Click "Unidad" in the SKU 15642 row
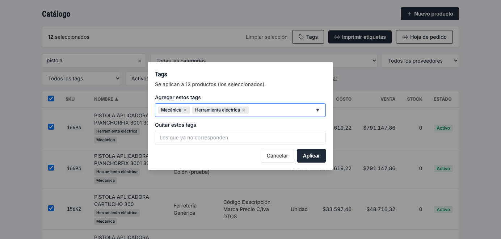This screenshot has height=239, width=501. [299, 209]
